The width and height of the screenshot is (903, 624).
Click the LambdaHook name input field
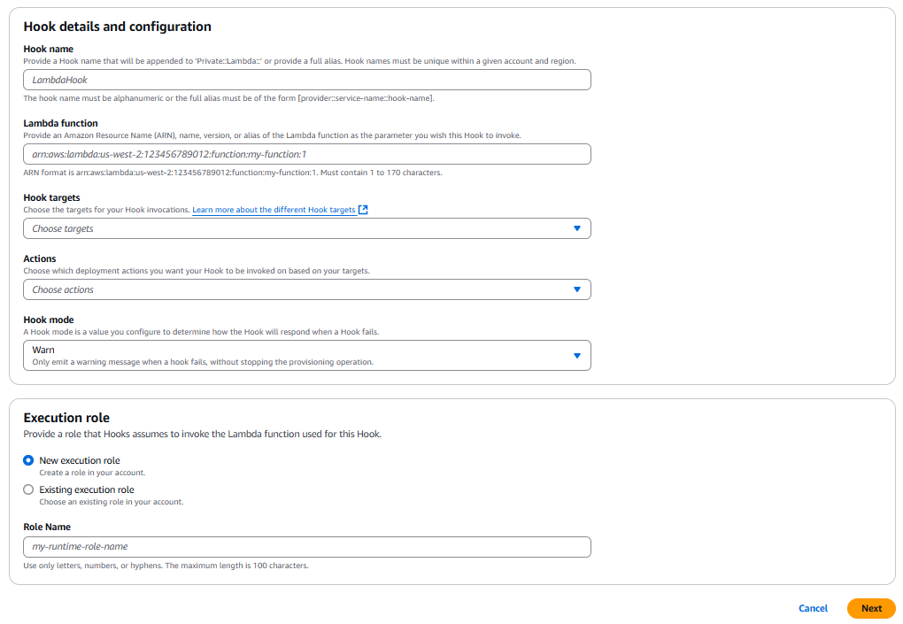point(306,79)
